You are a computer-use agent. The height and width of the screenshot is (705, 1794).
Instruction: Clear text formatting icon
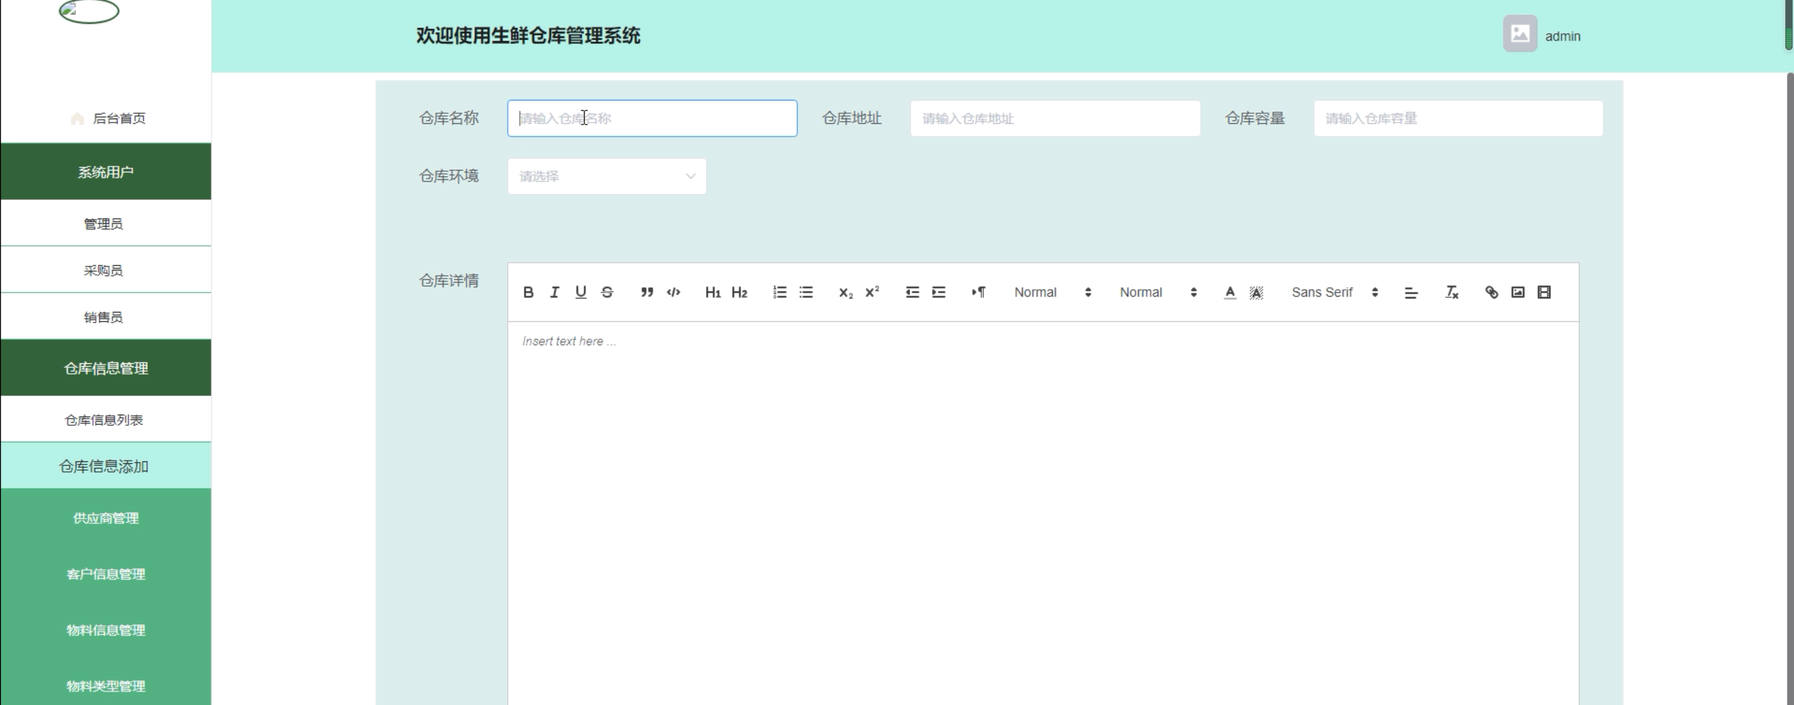point(1451,293)
